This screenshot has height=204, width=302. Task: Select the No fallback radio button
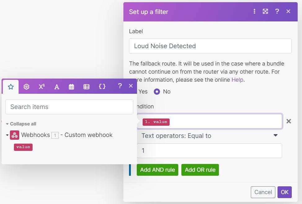(x=157, y=92)
